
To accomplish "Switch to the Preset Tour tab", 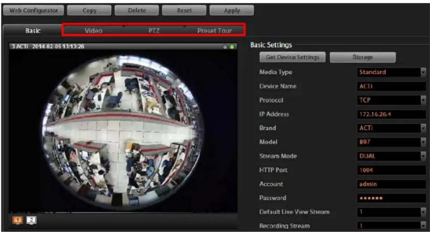I will point(215,30).
